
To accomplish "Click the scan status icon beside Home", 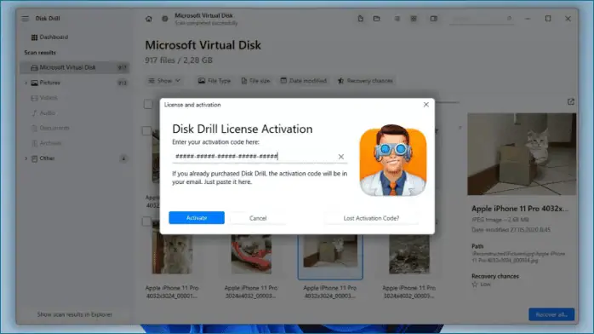I will pyautogui.click(x=165, y=19).
